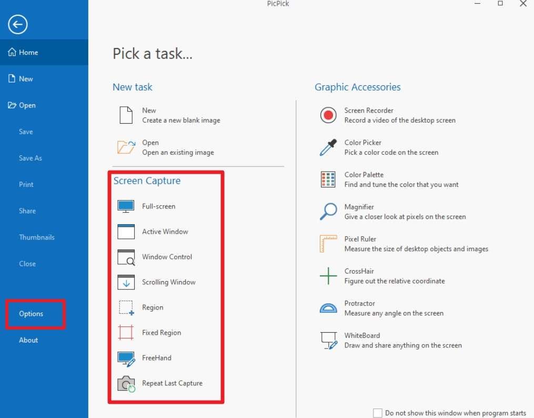This screenshot has height=418, width=534.
Task: Click 'Figure out the relative coordinate' text
Action: pos(395,281)
